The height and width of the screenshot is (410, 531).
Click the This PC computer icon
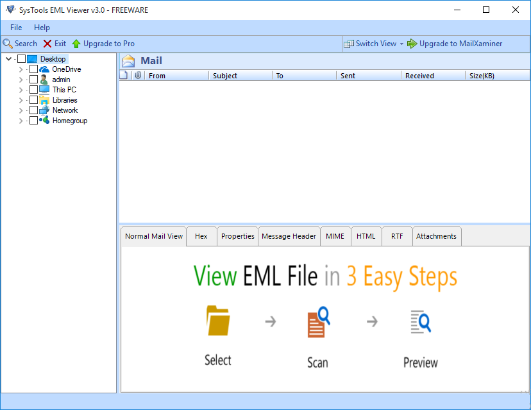click(x=44, y=90)
